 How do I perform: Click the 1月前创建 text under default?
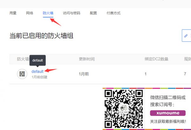point(39,77)
